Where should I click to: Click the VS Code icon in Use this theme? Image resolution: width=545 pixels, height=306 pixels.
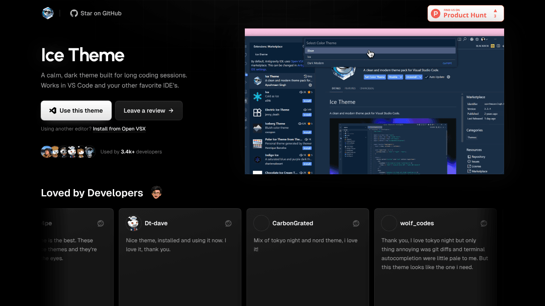52,110
